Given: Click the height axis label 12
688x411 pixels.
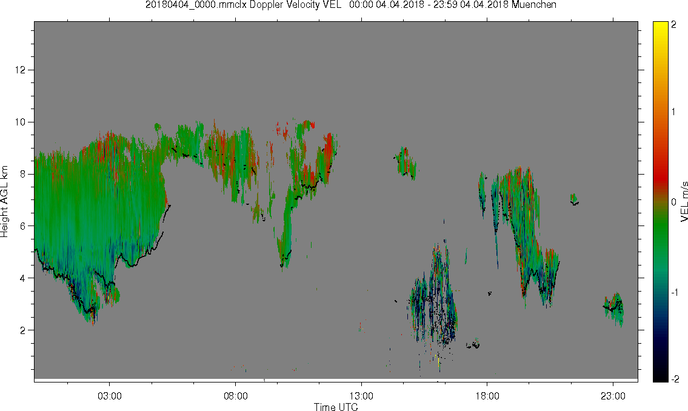Looking at the screenshot, I should point(20,70).
